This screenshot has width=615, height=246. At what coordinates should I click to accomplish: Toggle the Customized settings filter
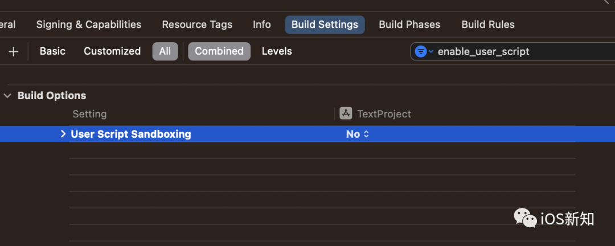tap(112, 51)
